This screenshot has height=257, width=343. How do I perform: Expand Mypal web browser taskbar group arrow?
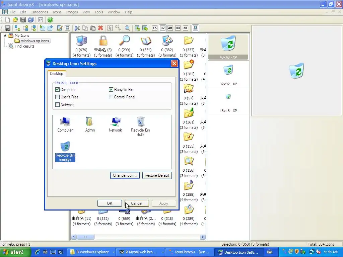tap(163, 252)
